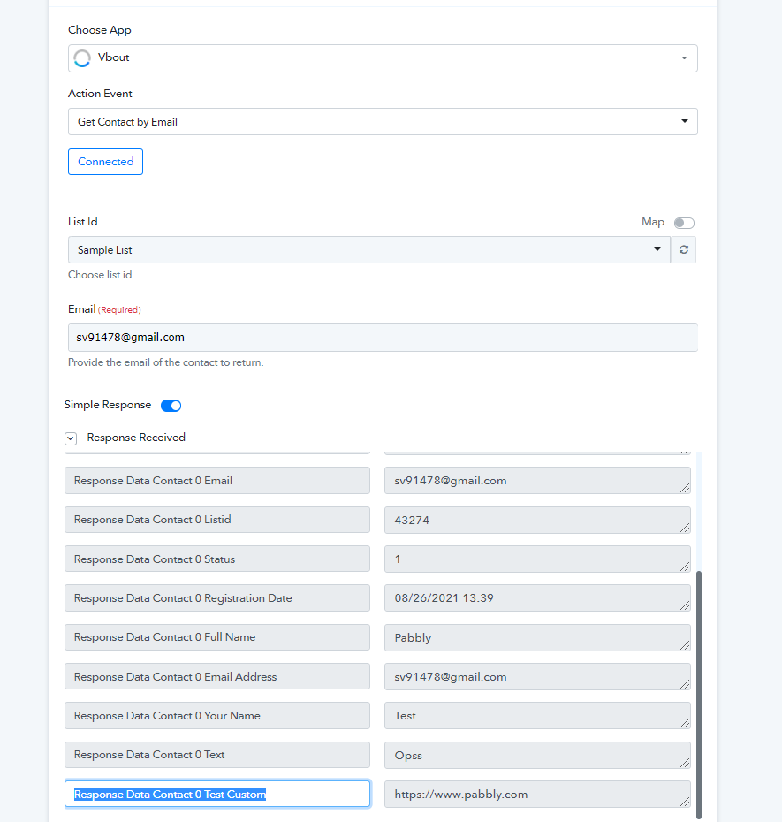Disable the Simple Response toggle
The height and width of the screenshot is (822, 782).
(x=171, y=405)
